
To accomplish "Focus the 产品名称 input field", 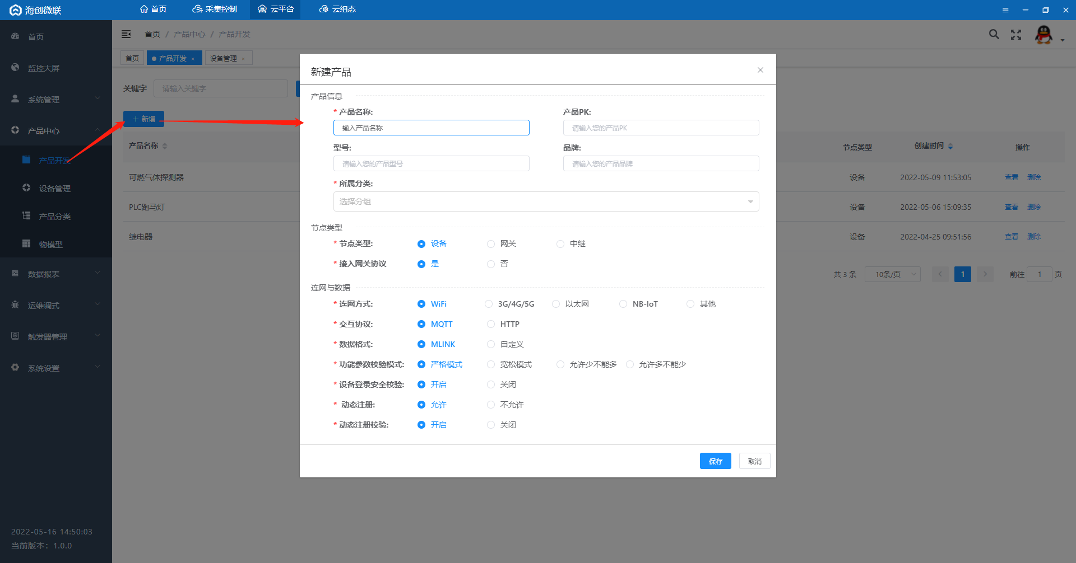I will click(431, 128).
